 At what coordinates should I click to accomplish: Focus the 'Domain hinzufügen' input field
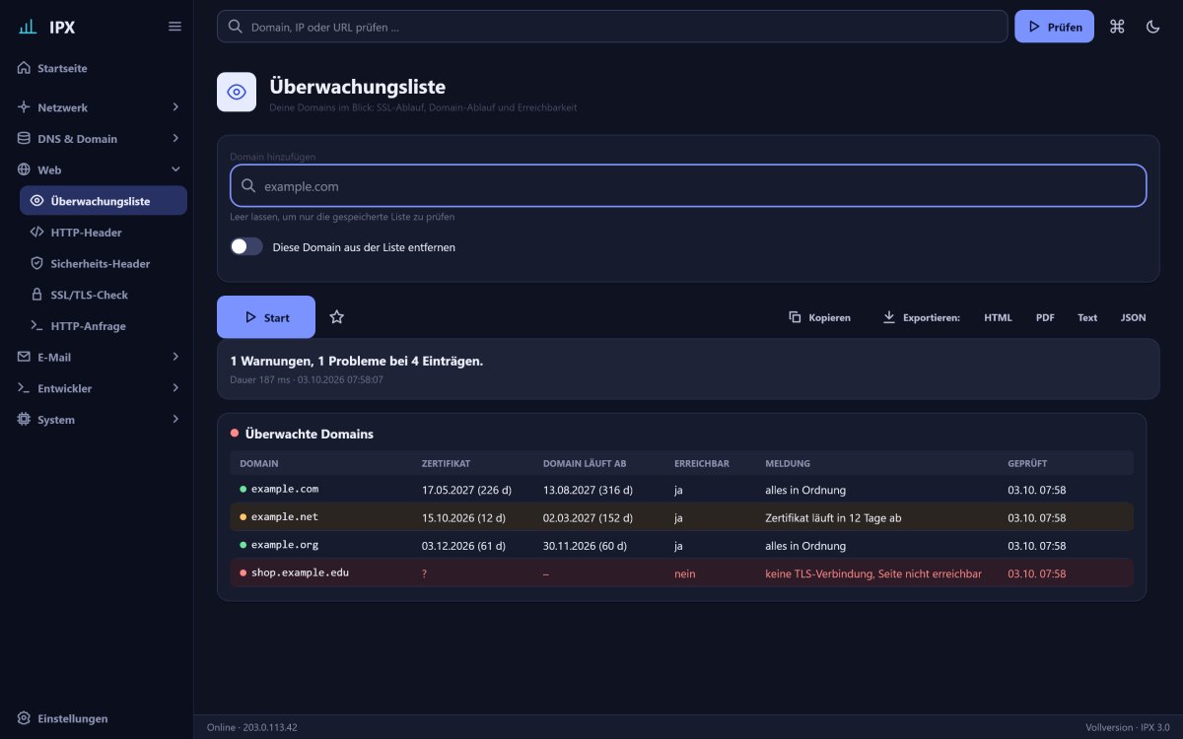(688, 185)
